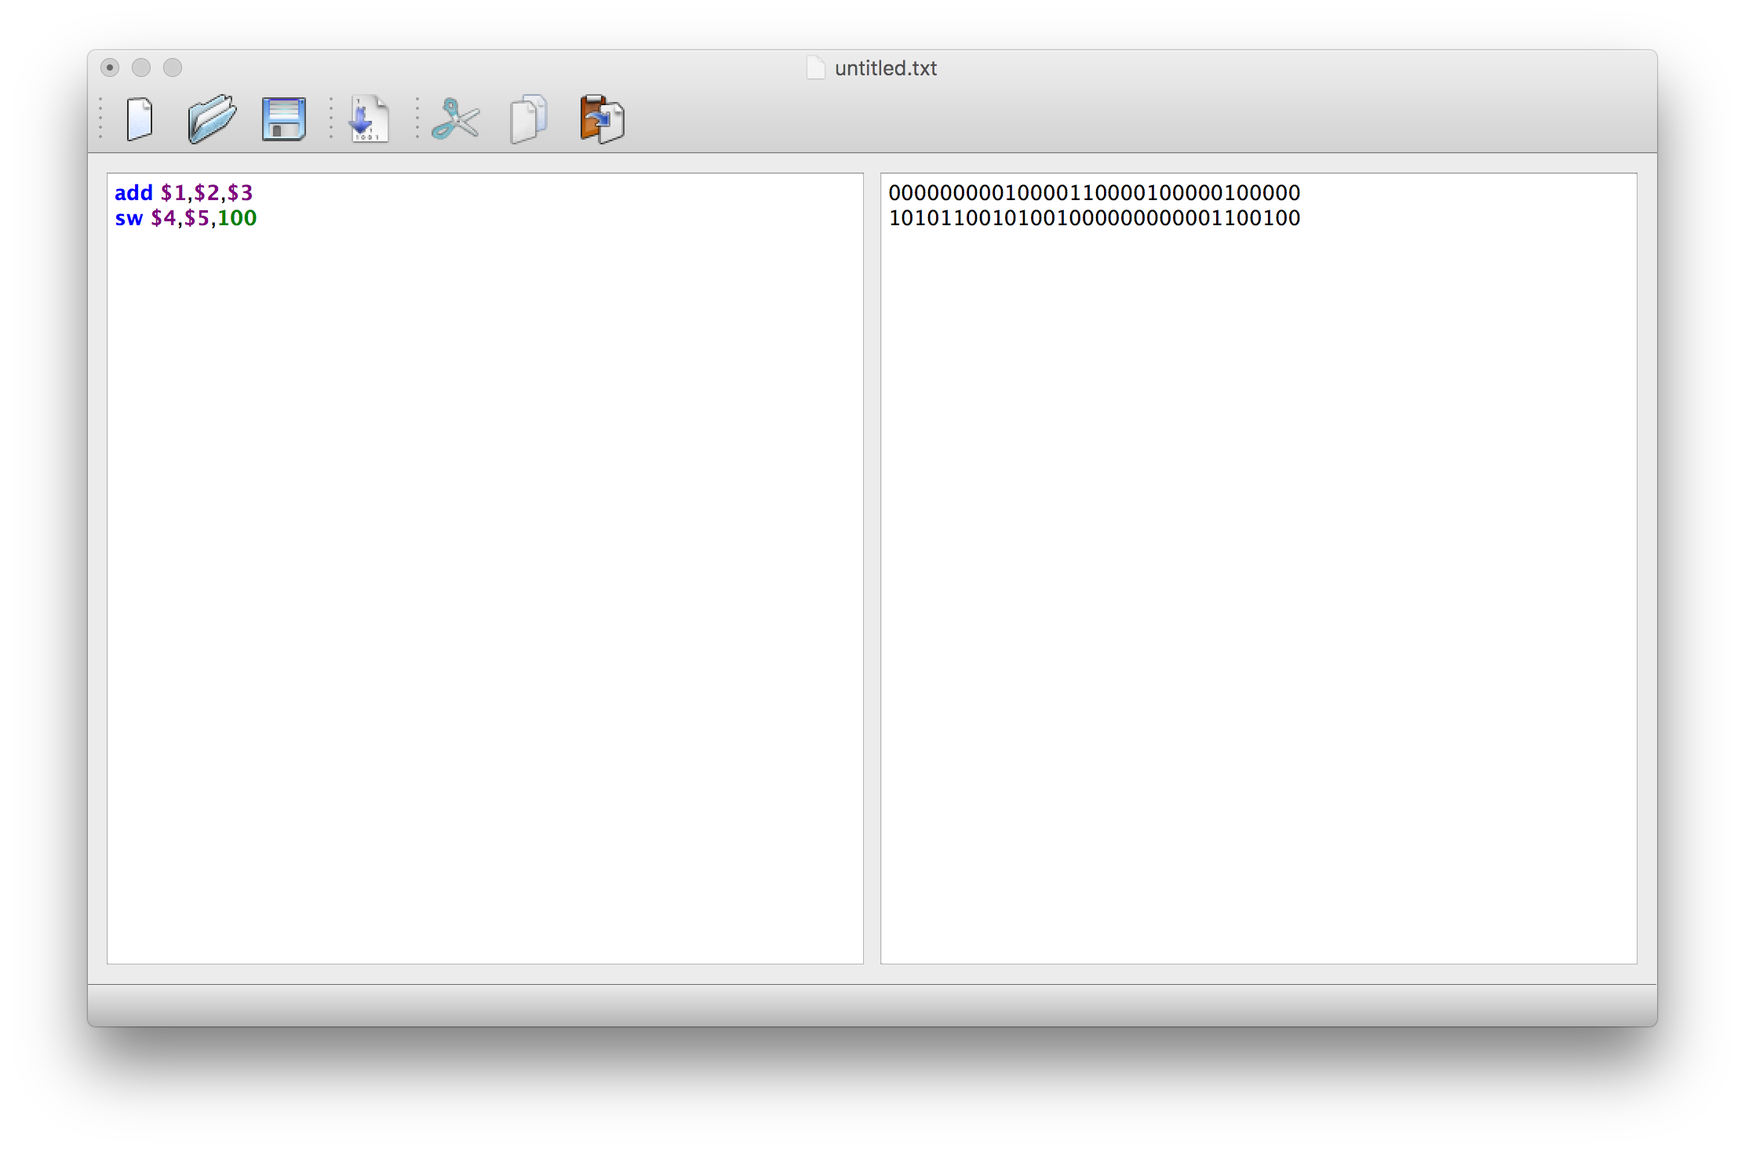Screen dimensions: 1745x1152
Task: Click the toolbar grip handle at the left edge
Action: 100,119
